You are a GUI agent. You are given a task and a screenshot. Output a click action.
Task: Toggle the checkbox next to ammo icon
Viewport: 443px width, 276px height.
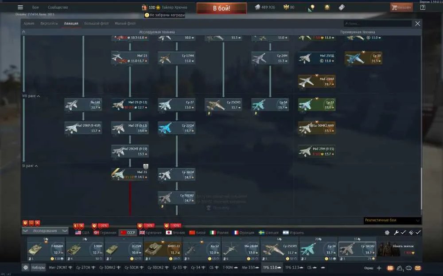[418, 232]
